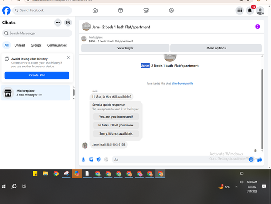
Task: Click header title Jane 2 beds 1 bath Flat/apartment
Action: click(121, 27)
